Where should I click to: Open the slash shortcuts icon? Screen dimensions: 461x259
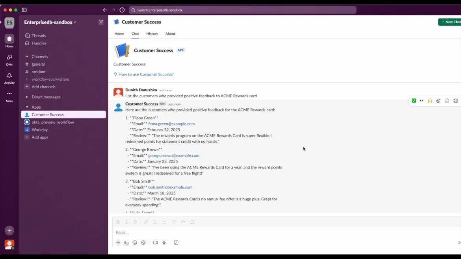(176, 242)
